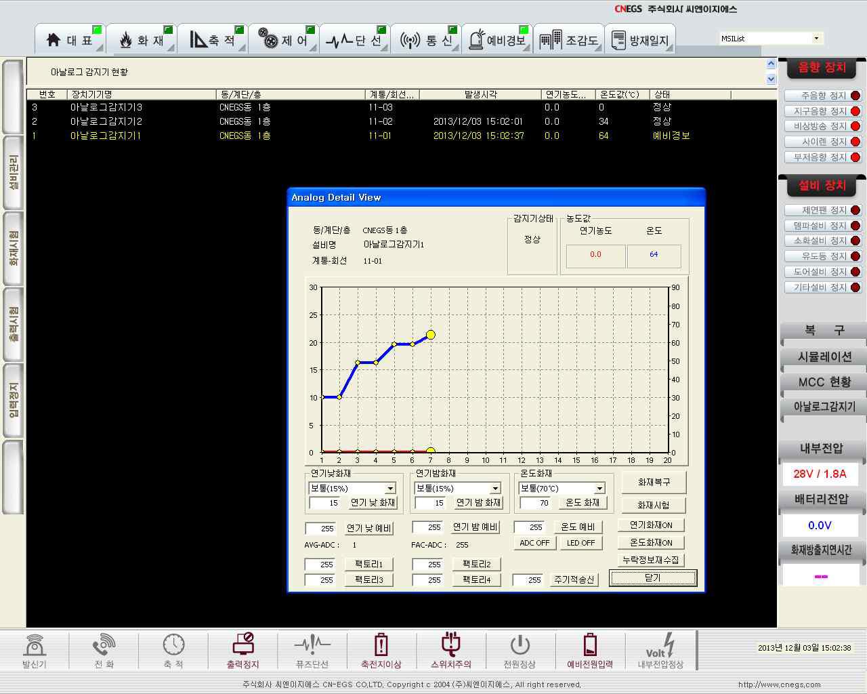Switch to the 화재시험 side tab
867x694 pixels.
[13, 249]
